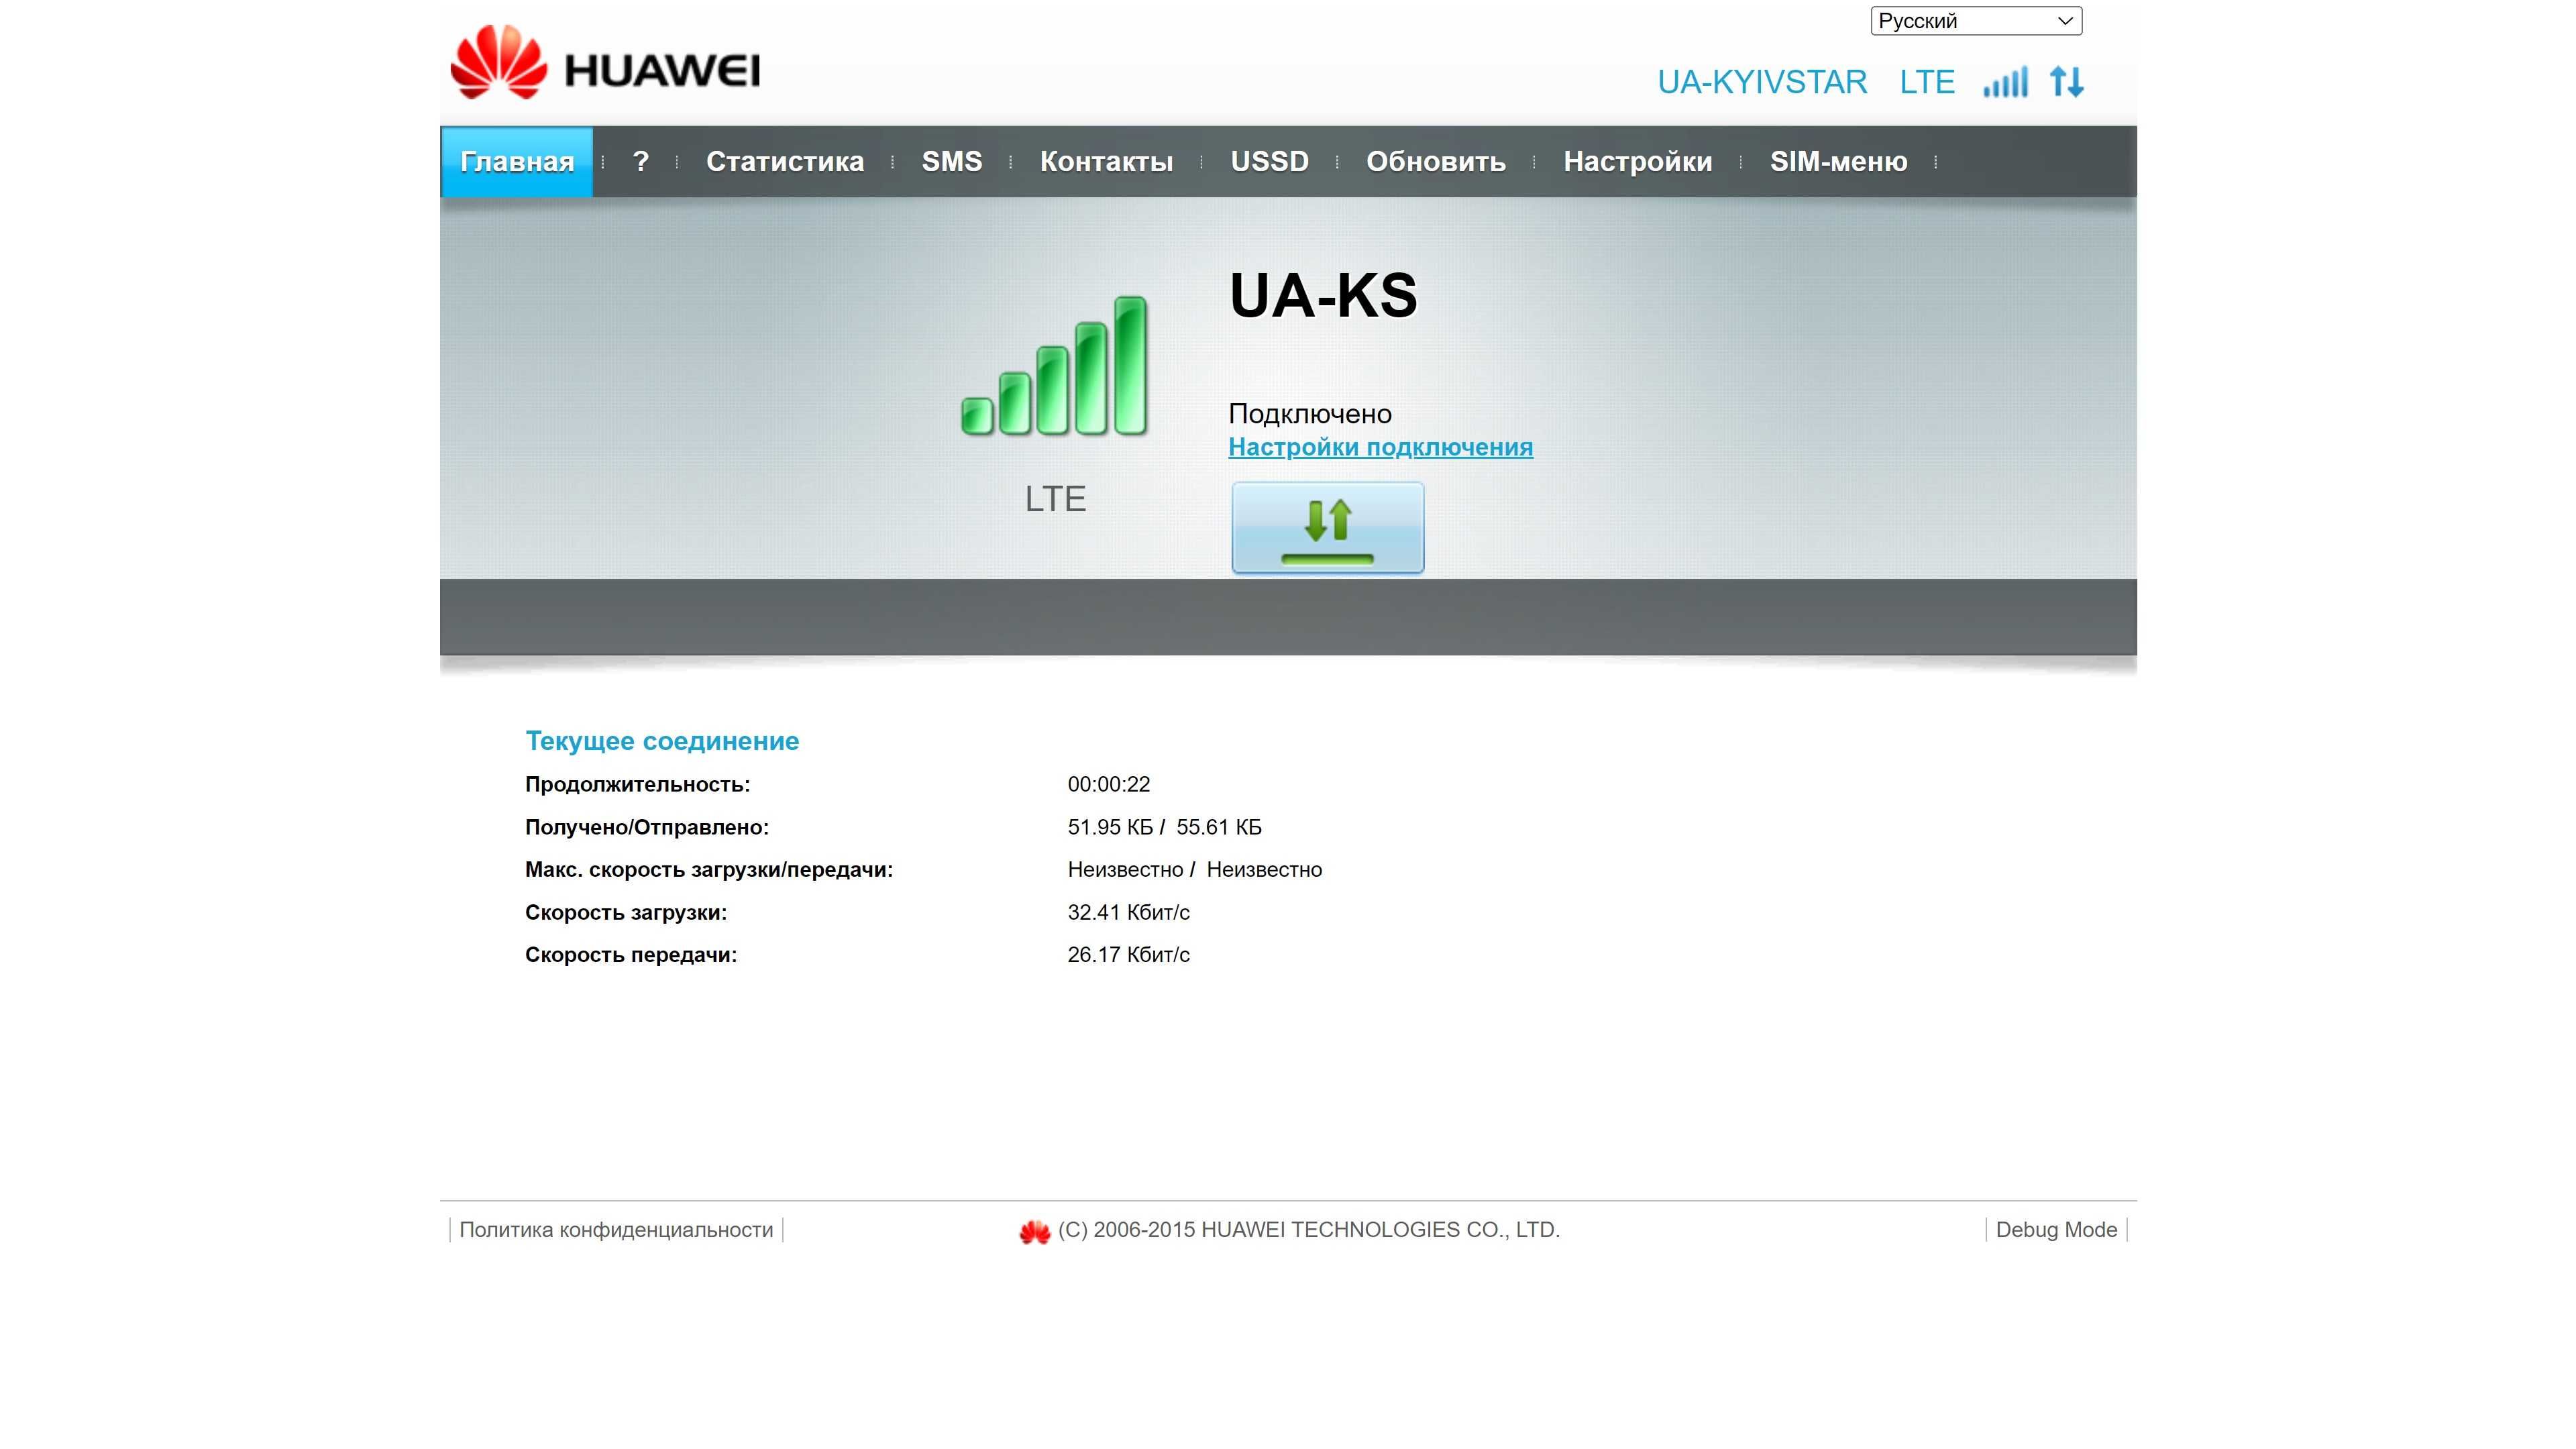
Task: Open the Контакты tab
Action: pyautogui.click(x=1106, y=162)
